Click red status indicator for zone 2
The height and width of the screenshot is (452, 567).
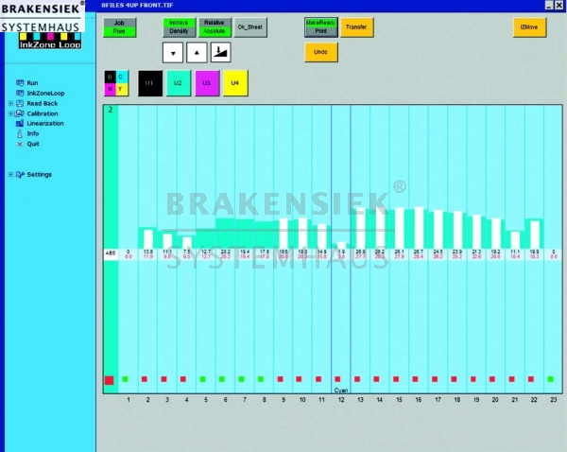click(145, 379)
